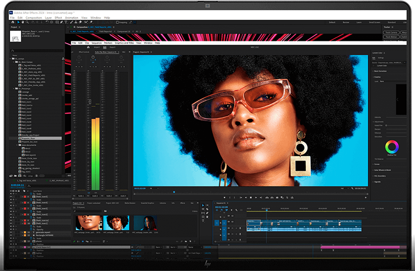This screenshot has width=415, height=271.
Task: Expand the Basic Correction section
Action: coord(380,70)
